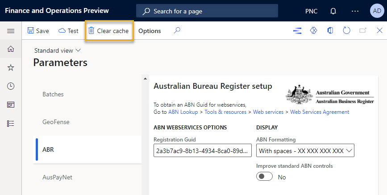This screenshot has width=387, height=195.
Task: Open the Tools & resources link
Action: tap(225, 112)
